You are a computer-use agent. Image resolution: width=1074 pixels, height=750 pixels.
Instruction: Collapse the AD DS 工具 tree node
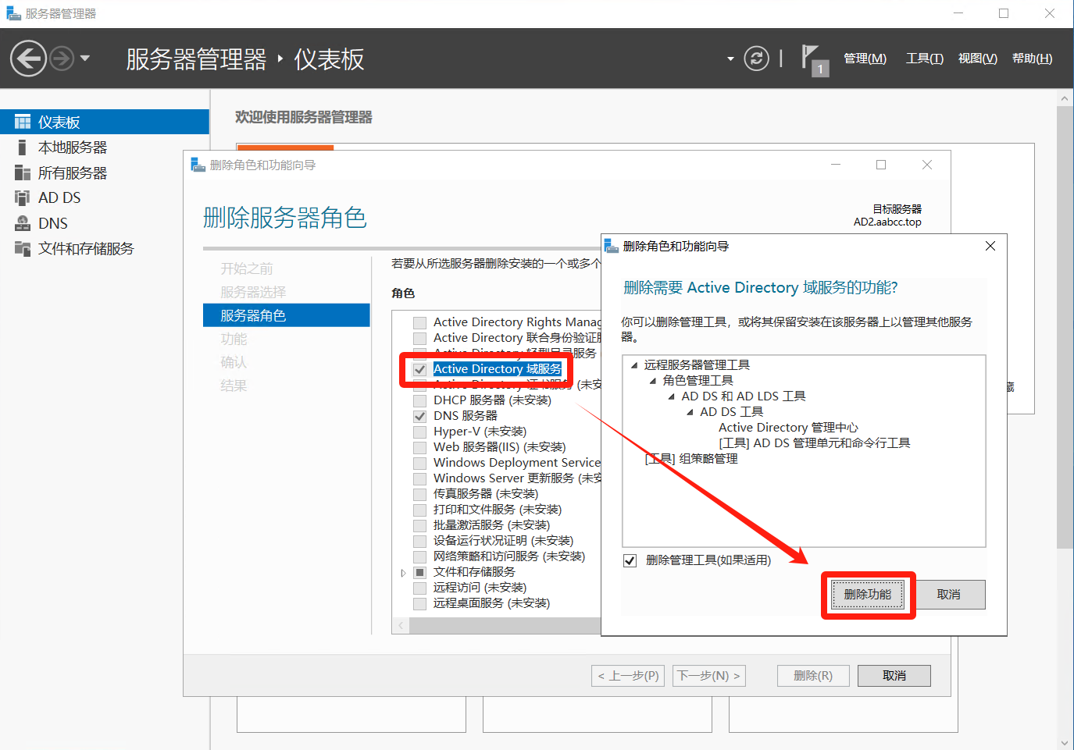(690, 412)
